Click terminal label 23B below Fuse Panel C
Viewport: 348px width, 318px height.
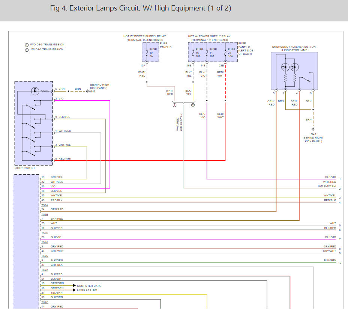[221, 65]
